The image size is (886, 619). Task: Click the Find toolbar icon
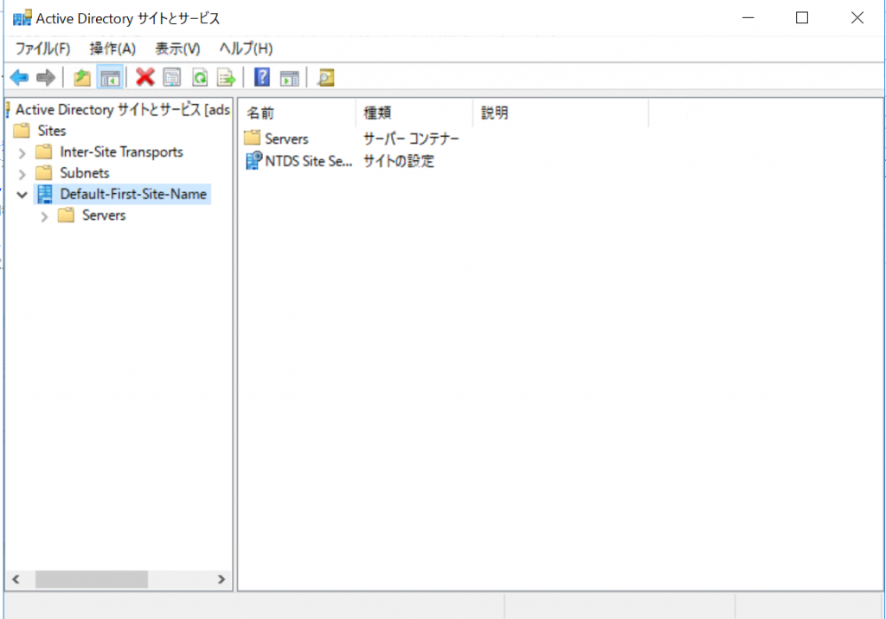tap(325, 77)
